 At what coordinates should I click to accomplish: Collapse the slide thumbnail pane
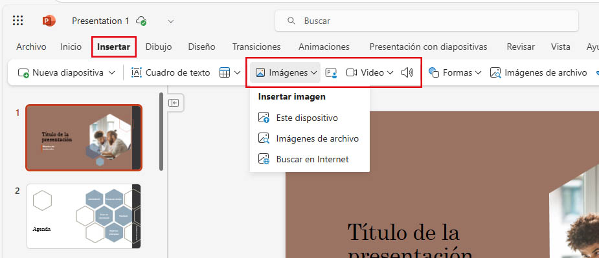174,103
